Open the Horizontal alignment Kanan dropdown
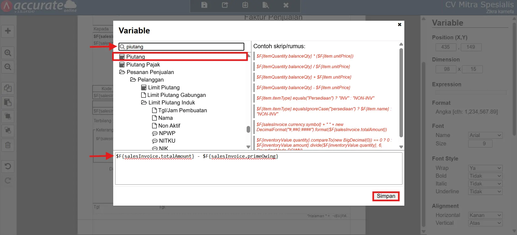 485,215
